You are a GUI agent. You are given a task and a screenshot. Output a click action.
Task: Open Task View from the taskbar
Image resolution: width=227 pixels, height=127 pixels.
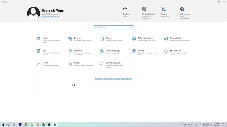click(x=14, y=125)
